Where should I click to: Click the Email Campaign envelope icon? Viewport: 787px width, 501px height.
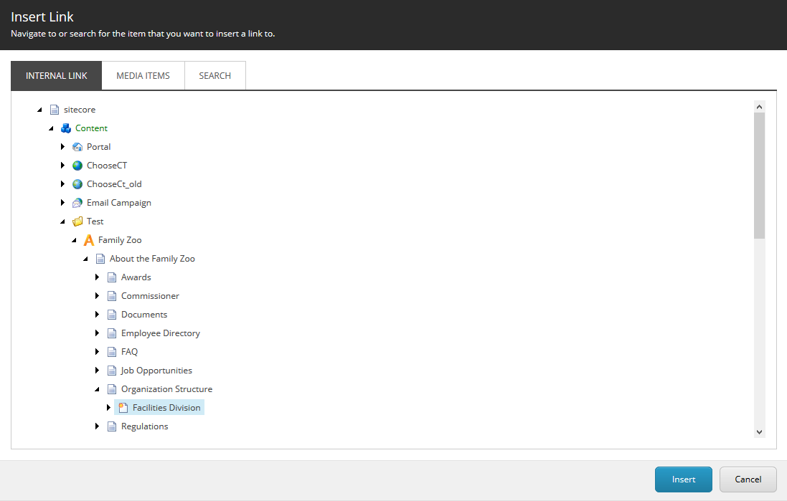[x=77, y=203]
